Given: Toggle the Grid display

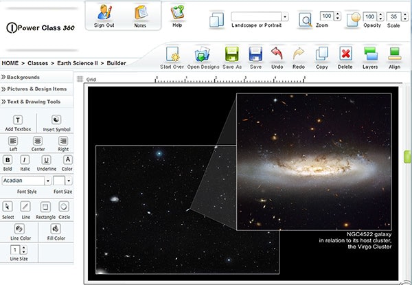Looking at the screenshot, I should (80, 79).
